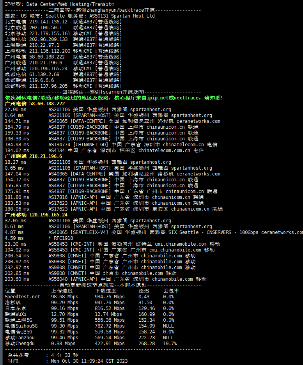The height and width of the screenshot is (365, 303).
Task: Click the AS9808 北京市 chinamobile.com hop
Action: coord(112,273)
